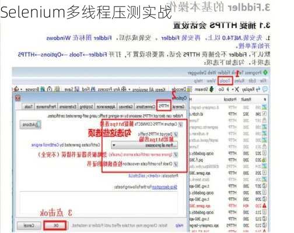Image resolution: width=294 pixels, height=233 pixels.
Task: Click the Help link in Options dialog
Action: 179,225
